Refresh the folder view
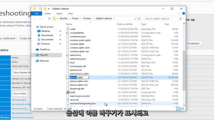214x120 pixels. pos(139,19)
